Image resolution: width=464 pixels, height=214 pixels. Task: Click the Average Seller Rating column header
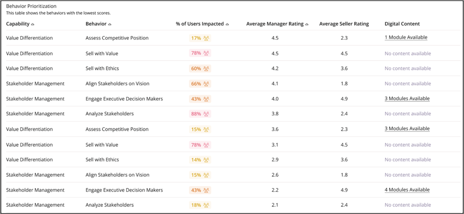coord(344,24)
